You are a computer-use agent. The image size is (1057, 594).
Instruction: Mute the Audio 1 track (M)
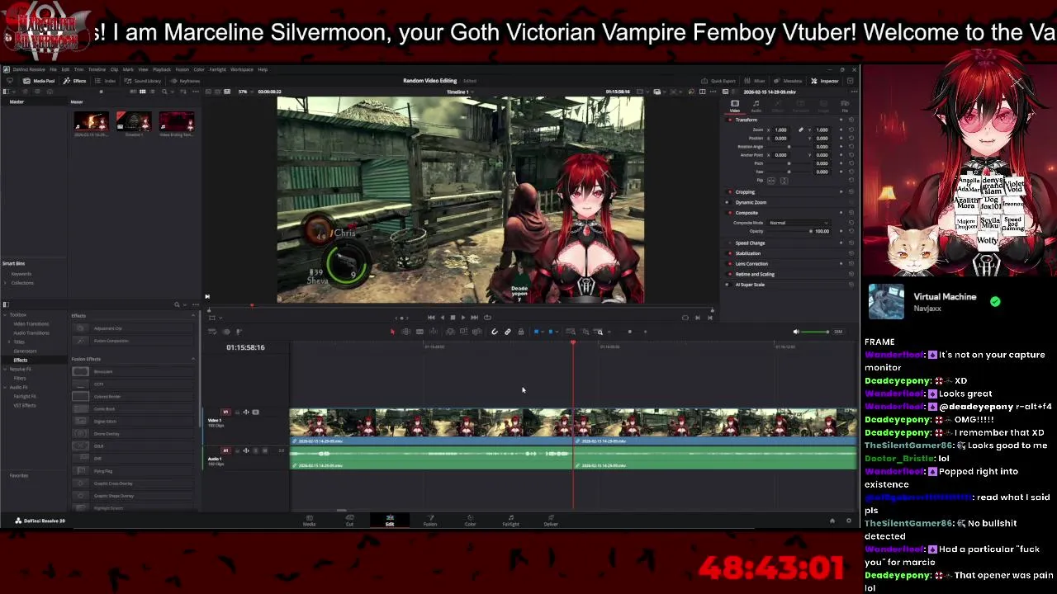(x=264, y=450)
